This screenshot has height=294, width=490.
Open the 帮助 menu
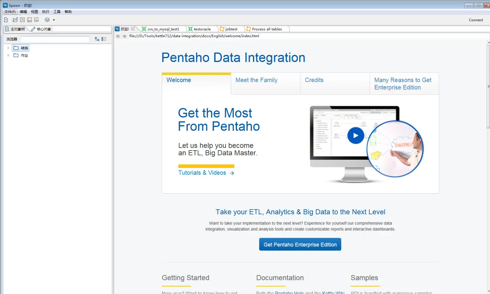[68, 12]
